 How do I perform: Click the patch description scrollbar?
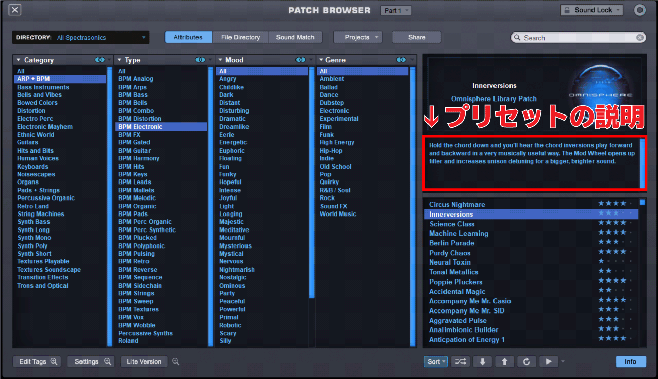point(642,163)
